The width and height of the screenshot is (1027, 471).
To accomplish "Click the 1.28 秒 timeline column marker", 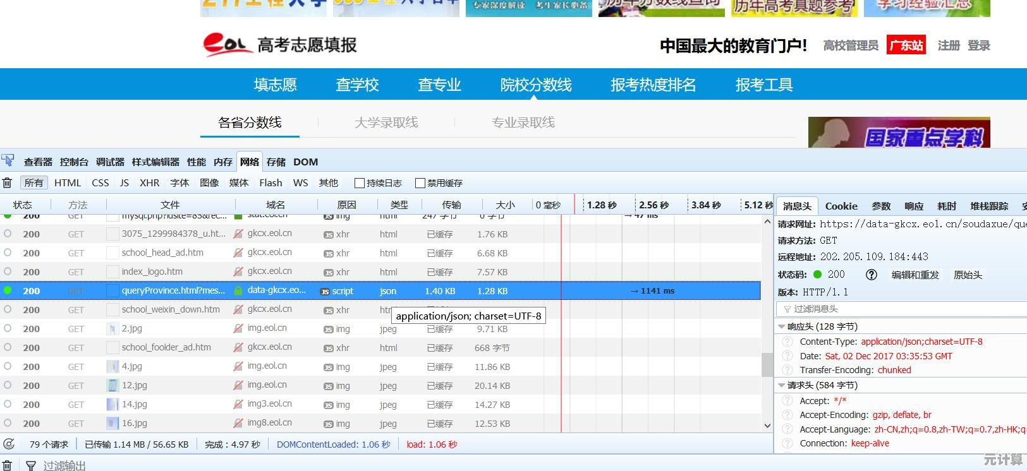I will click(601, 205).
